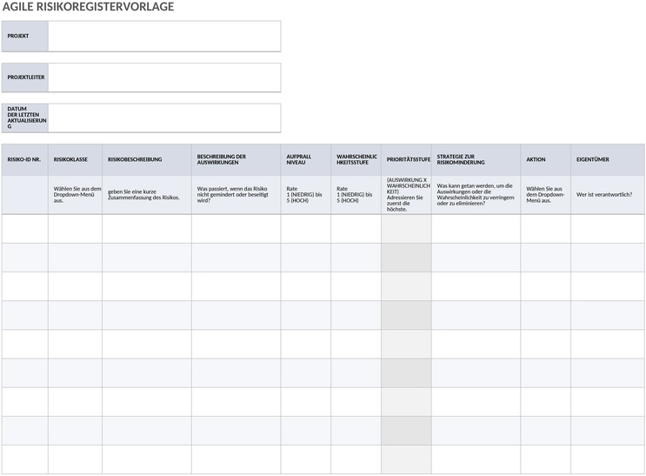Click DATUM DER LETZTEN AKTUALISIERUNG label
646x476 pixels.
tap(24, 118)
